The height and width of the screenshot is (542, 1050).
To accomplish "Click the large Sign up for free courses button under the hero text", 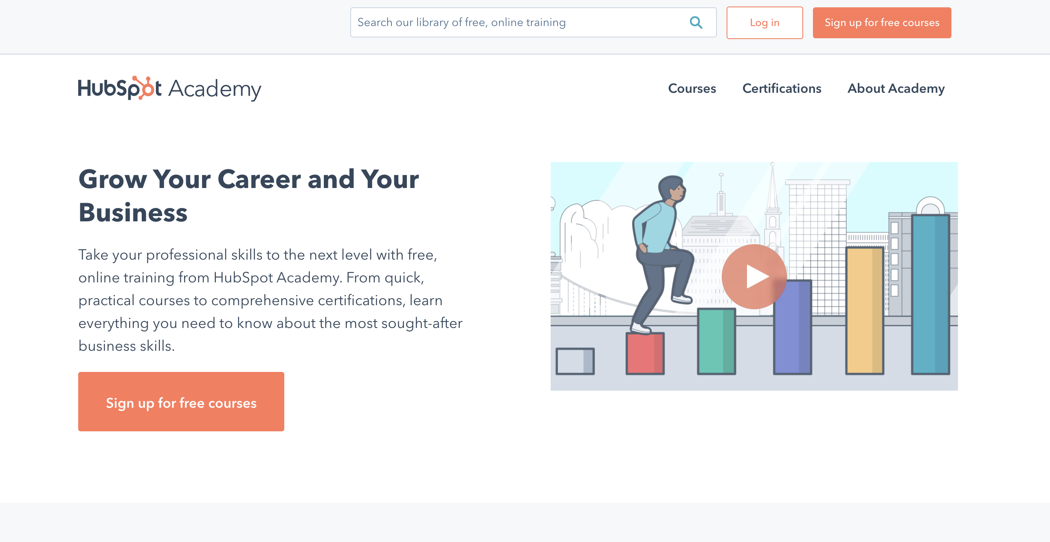I will (x=181, y=402).
